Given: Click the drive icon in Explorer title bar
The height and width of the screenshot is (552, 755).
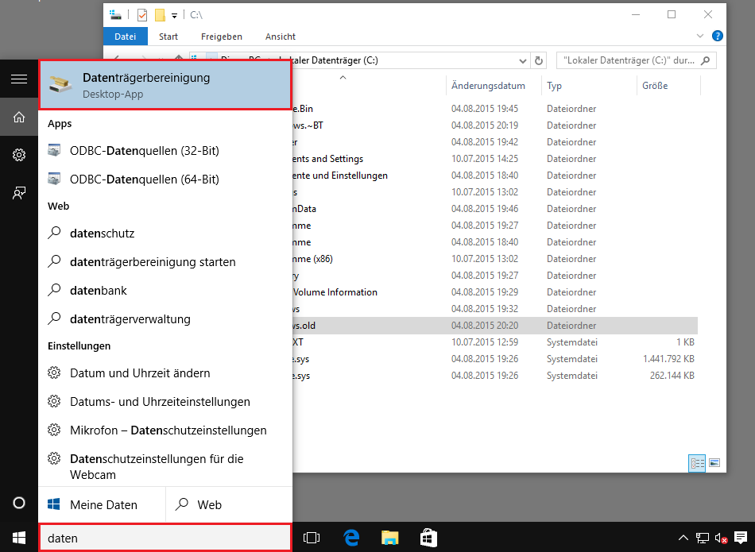Looking at the screenshot, I should [x=115, y=15].
